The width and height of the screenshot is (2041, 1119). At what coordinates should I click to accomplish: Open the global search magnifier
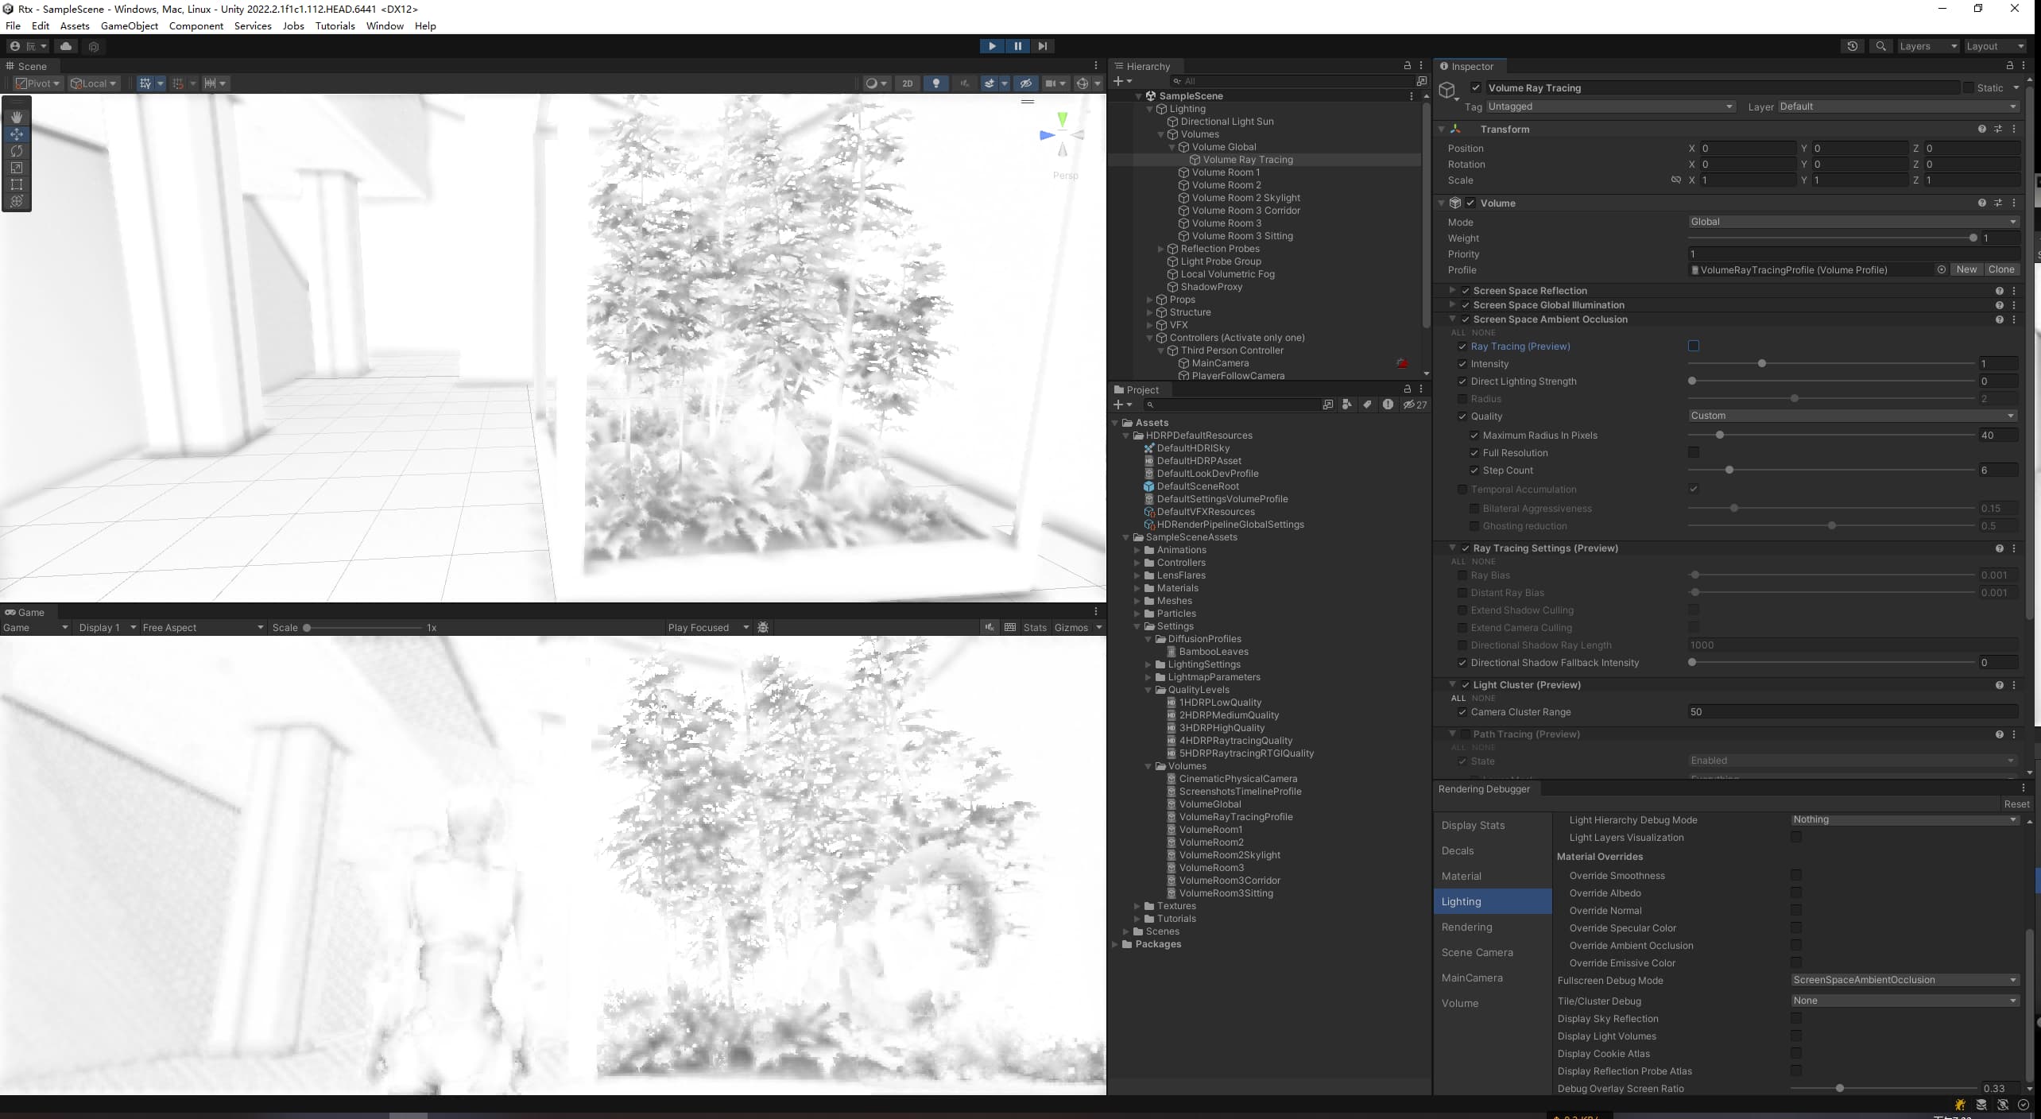(x=1880, y=46)
